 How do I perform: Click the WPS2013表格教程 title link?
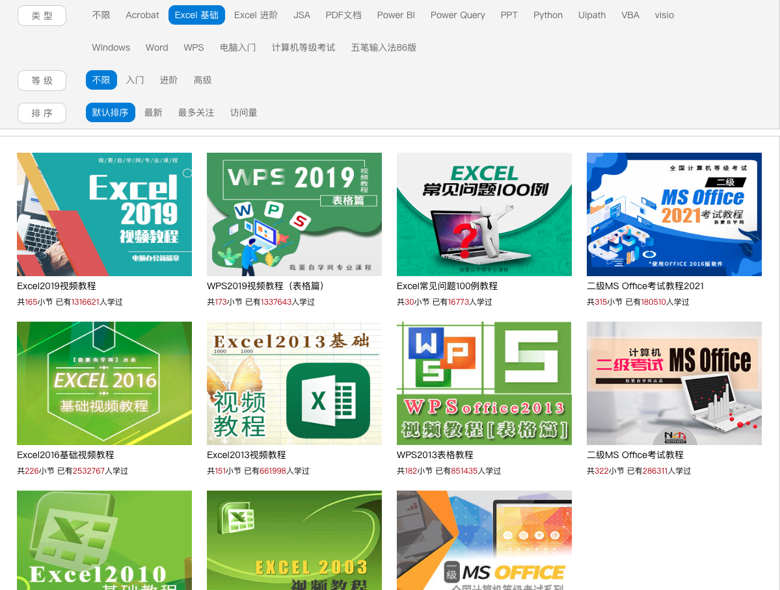pos(435,455)
